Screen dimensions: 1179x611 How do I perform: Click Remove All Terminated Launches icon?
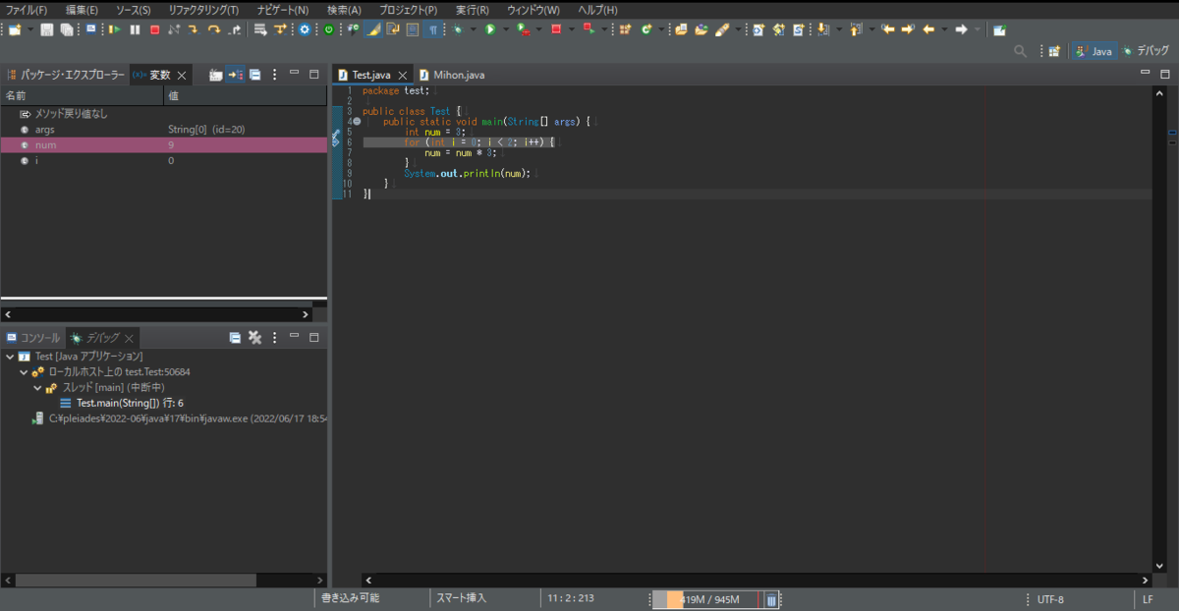coord(254,337)
